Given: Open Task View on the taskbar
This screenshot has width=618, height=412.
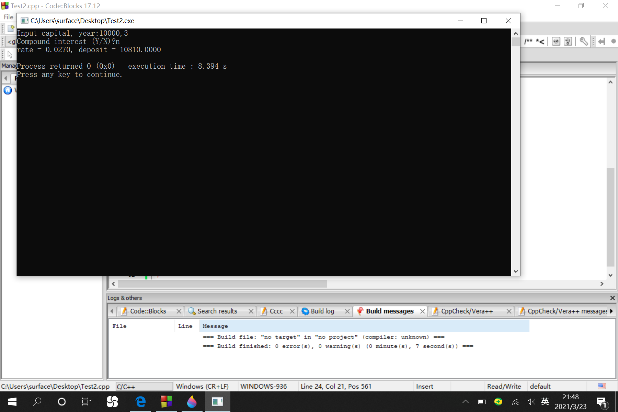Looking at the screenshot, I should (x=87, y=402).
